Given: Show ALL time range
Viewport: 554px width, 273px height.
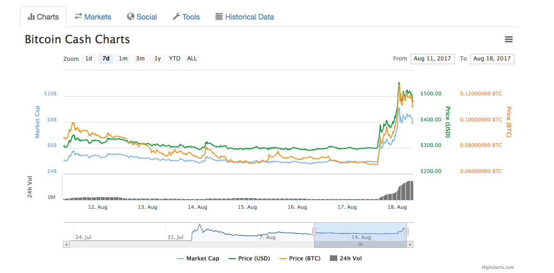Looking at the screenshot, I should point(192,59).
